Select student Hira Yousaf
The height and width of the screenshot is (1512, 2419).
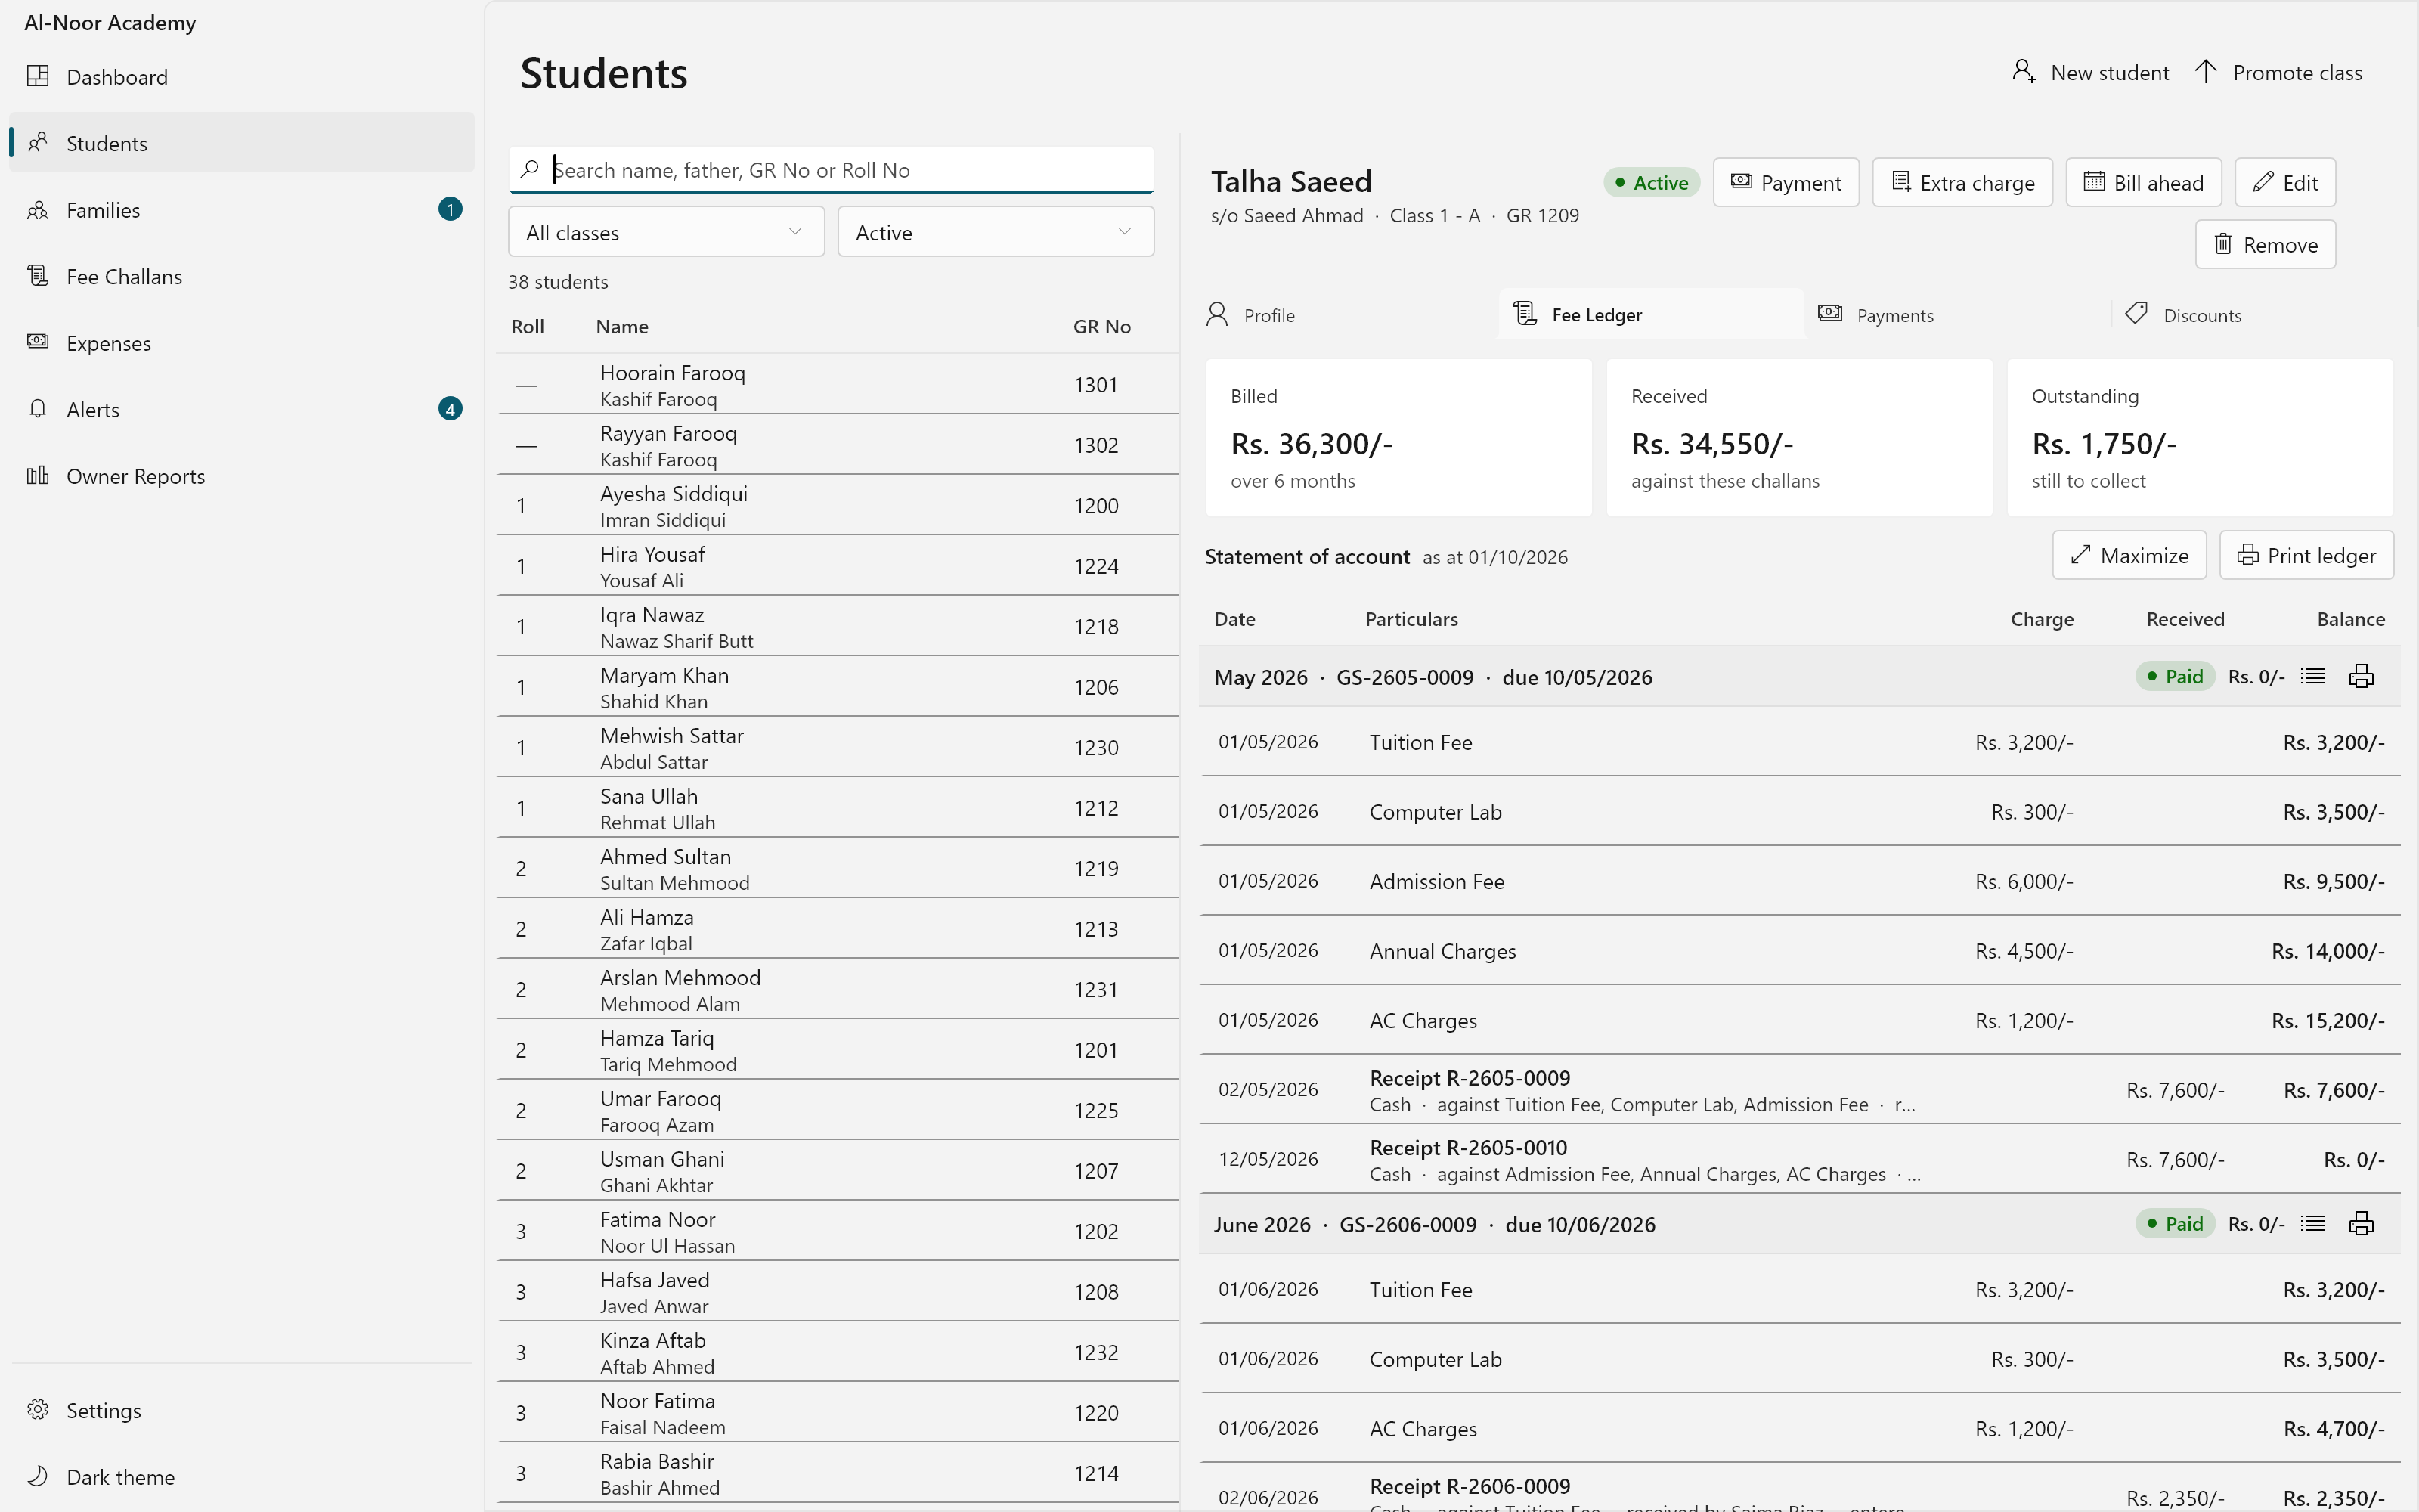pyautogui.click(x=838, y=566)
